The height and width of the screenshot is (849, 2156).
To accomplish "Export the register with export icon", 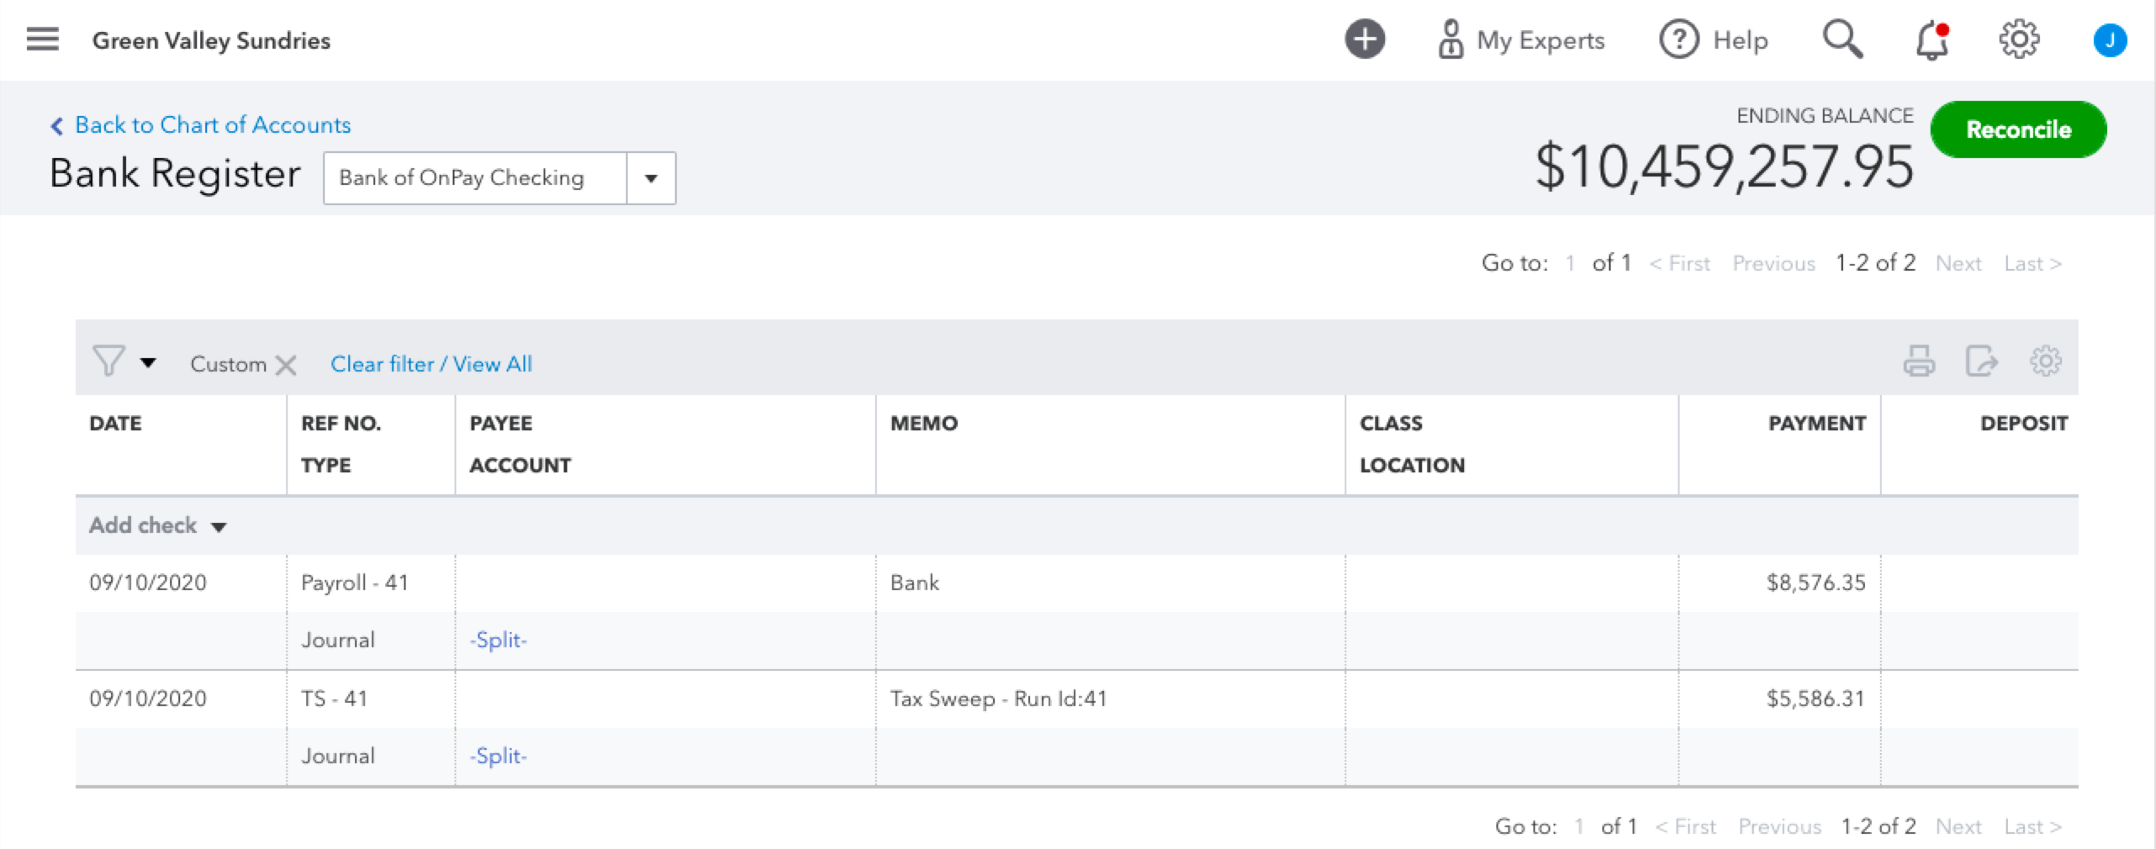I will (1981, 361).
